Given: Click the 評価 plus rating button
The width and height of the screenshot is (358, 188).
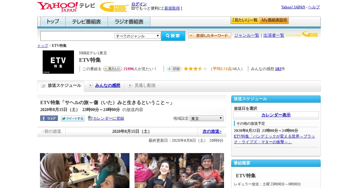Looking at the screenshot, I should coord(174,69).
